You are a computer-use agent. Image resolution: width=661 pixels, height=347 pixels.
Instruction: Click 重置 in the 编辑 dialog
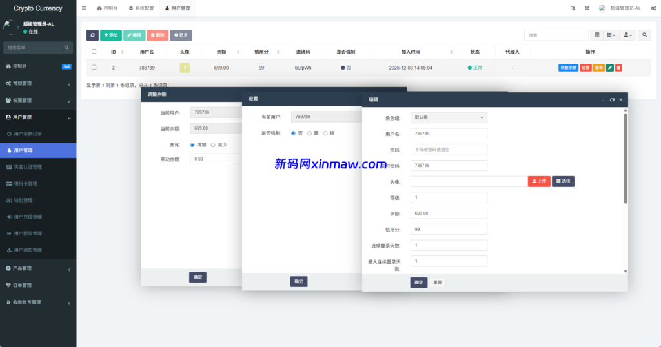438,282
